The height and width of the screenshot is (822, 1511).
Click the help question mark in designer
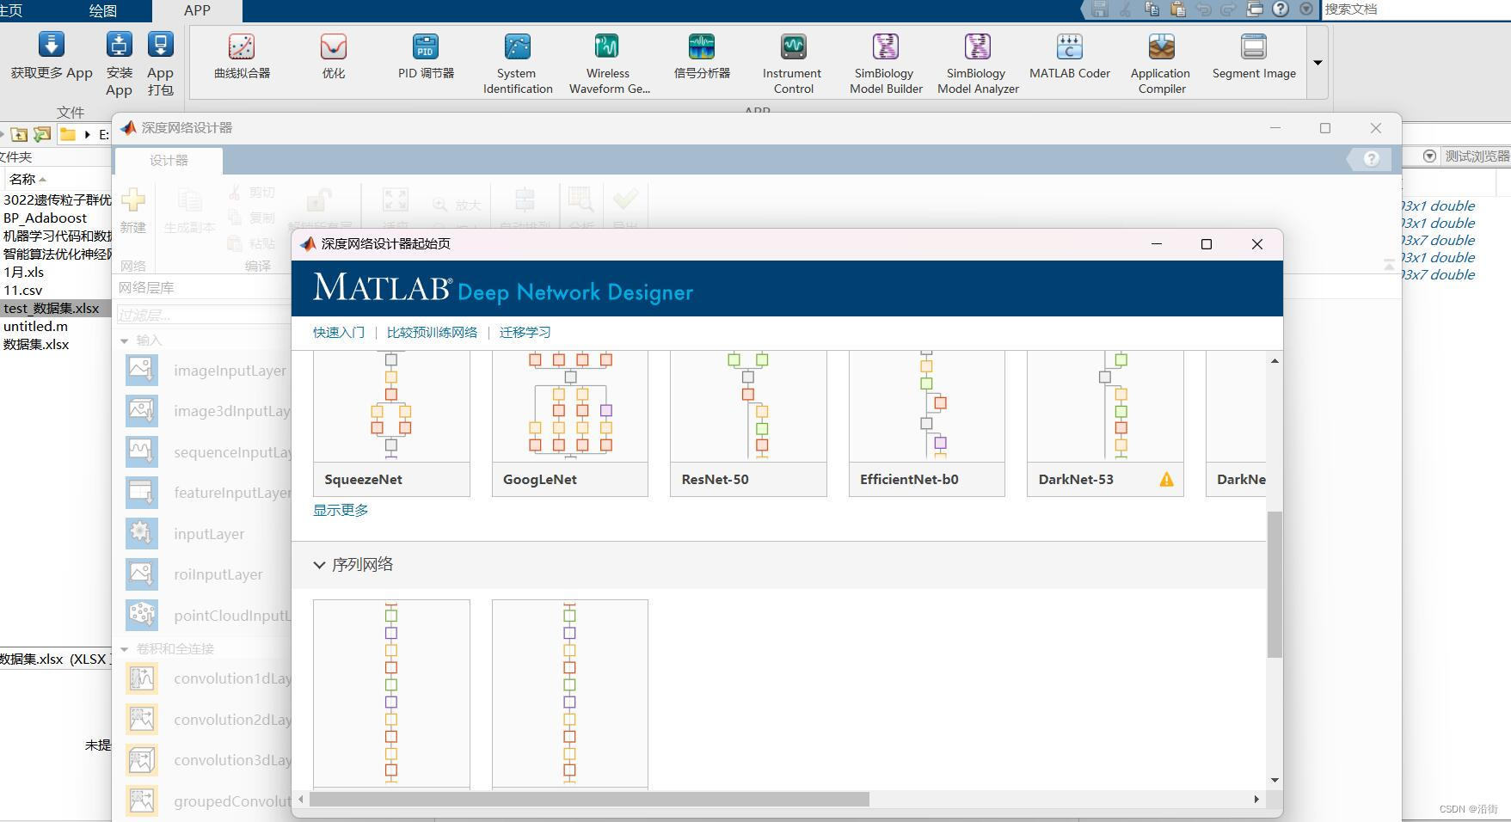pos(1372,158)
